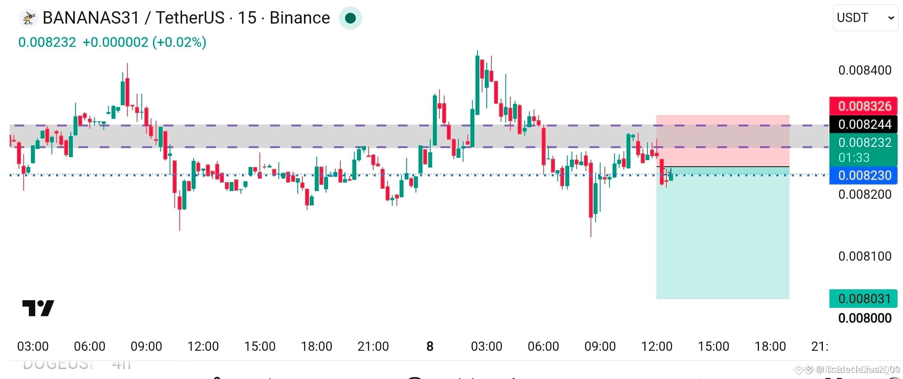Viewport: 903px width, 379px height.
Task: Click the current price 0.008232 countdown label
Action: (863, 150)
